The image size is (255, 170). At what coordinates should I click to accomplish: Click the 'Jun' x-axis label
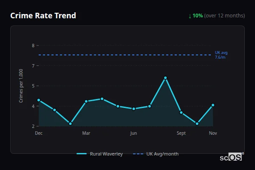coord(133,133)
